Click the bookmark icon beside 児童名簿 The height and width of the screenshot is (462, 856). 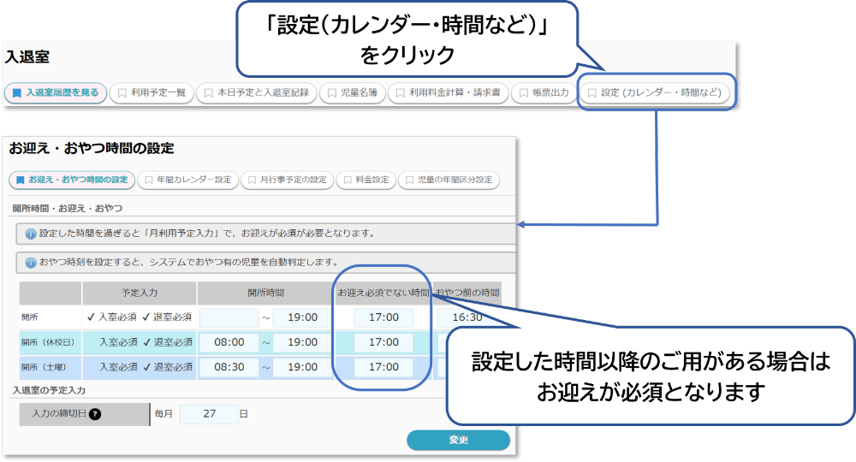pyautogui.click(x=333, y=93)
